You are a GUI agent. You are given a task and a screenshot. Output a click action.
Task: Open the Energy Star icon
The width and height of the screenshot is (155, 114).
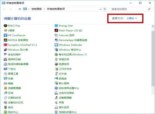coord(56,26)
